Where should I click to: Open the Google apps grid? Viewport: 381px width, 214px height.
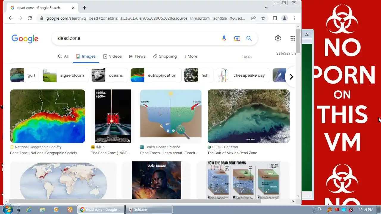coord(293,38)
